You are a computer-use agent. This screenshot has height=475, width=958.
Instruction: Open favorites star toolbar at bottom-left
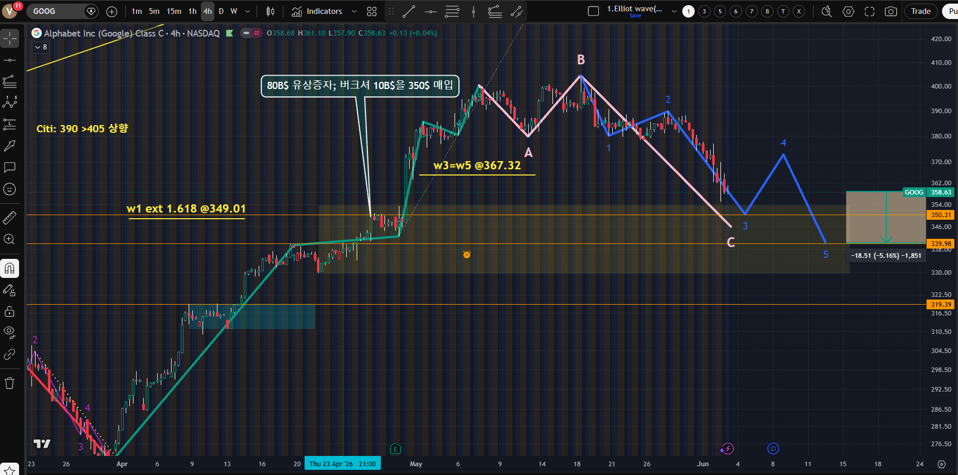10,470
